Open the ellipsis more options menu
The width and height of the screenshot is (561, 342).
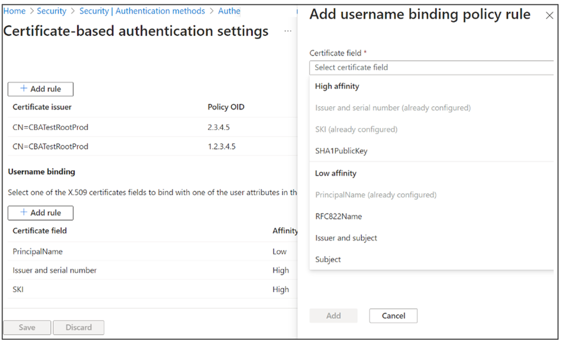288,31
